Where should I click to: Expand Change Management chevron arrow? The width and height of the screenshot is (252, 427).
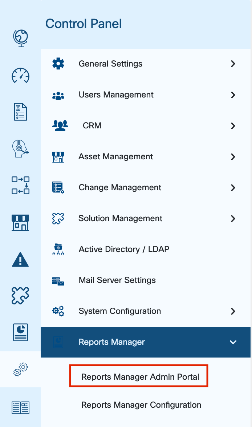click(233, 188)
